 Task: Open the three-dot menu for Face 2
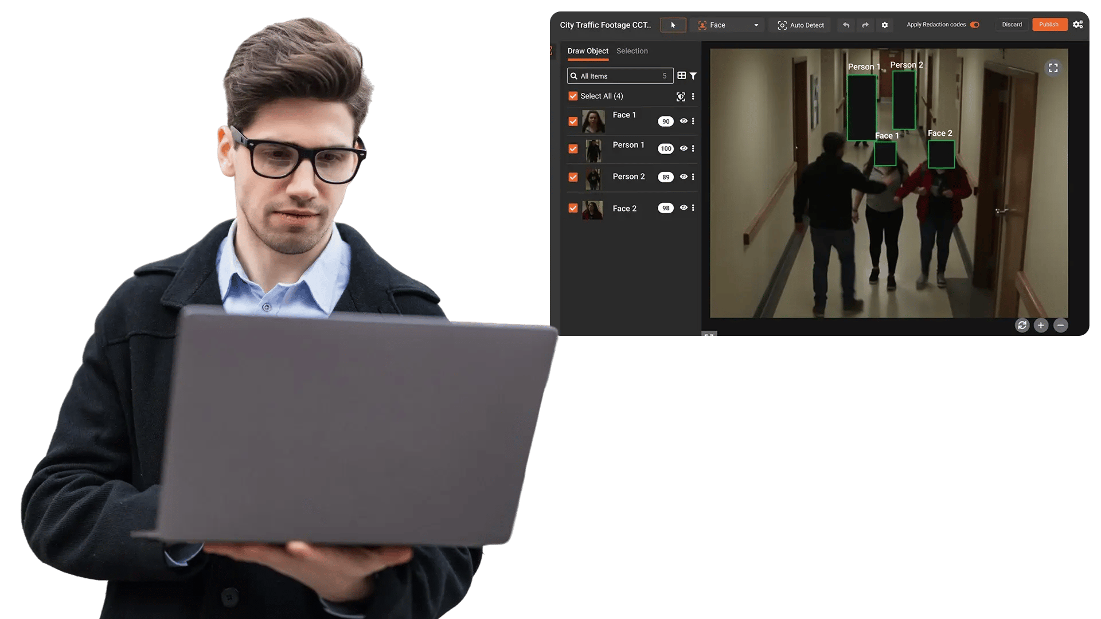[693, 207]
